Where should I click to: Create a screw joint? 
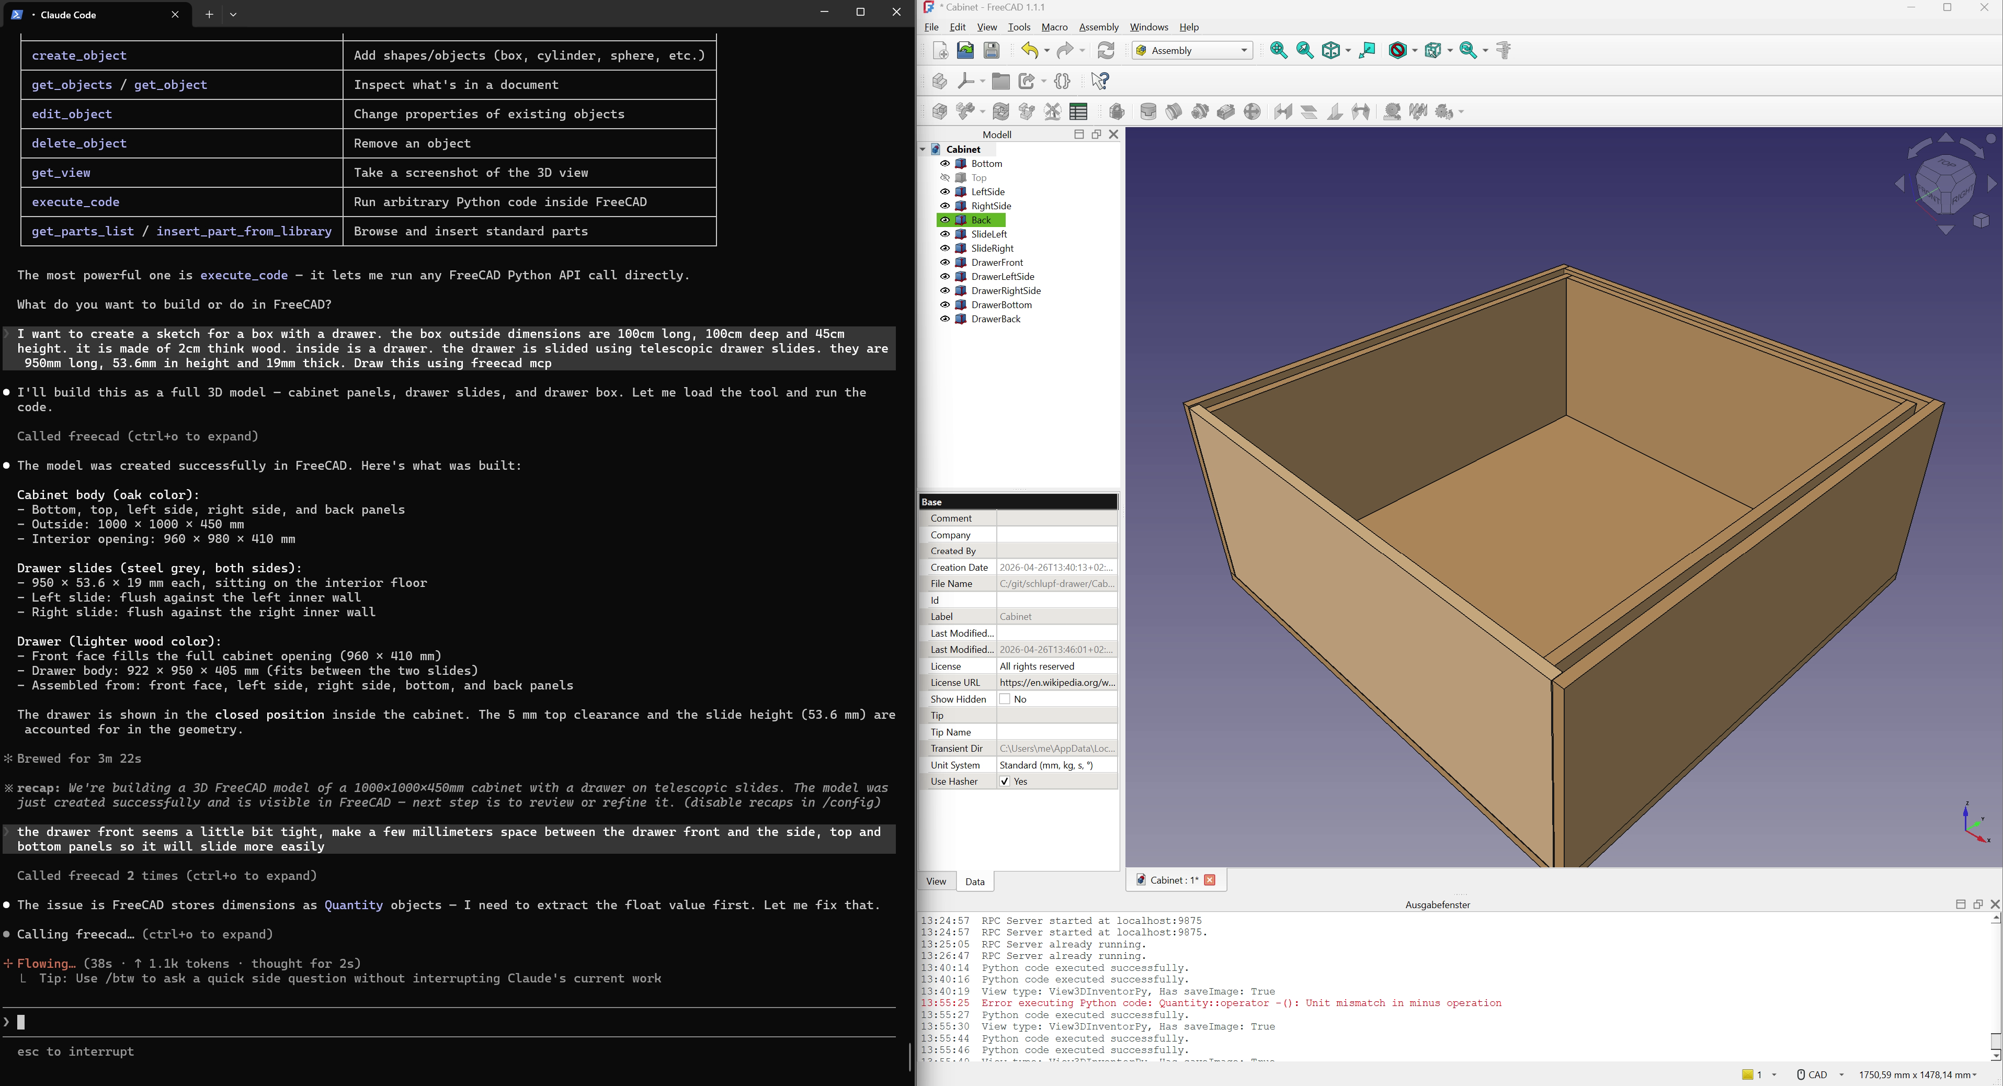[x=1419, y=112]
